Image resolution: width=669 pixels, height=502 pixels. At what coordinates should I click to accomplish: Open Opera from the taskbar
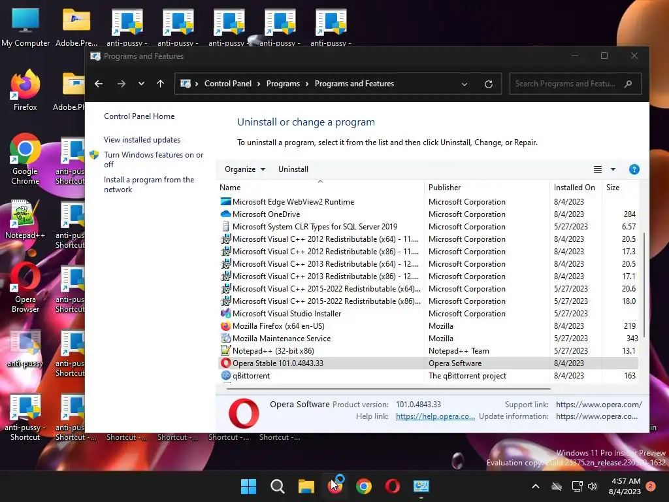392,486
